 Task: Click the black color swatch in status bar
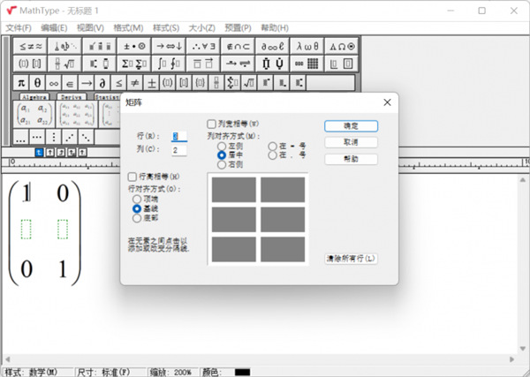click(x=242, y=373)
